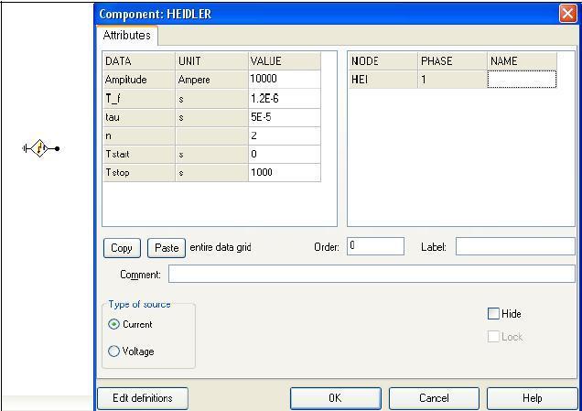Select the tau data row label
This screenshot has width=582, height=411.
(x=138, y=118)
